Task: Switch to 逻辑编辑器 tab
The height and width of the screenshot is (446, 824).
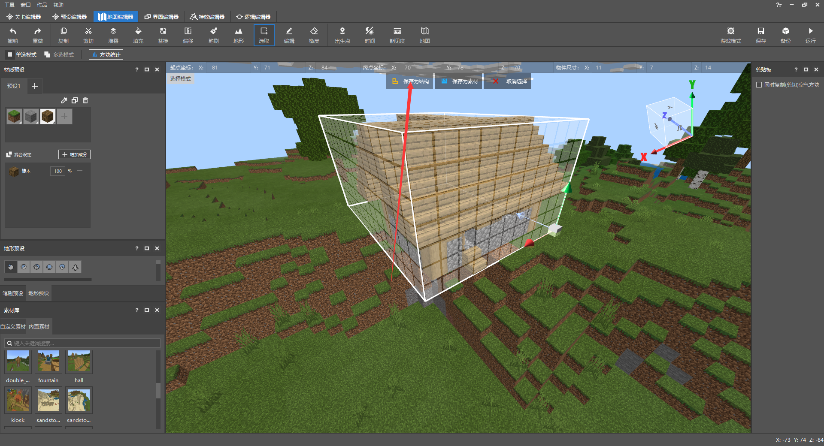Action: point(253,17)
